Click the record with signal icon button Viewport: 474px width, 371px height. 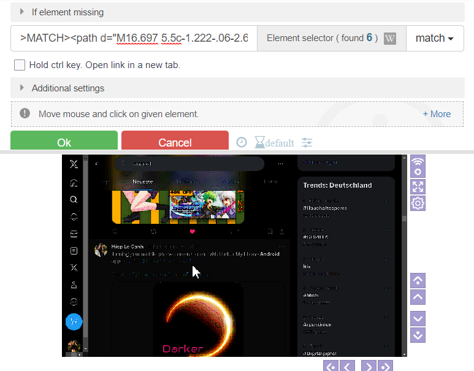point(418,166)
